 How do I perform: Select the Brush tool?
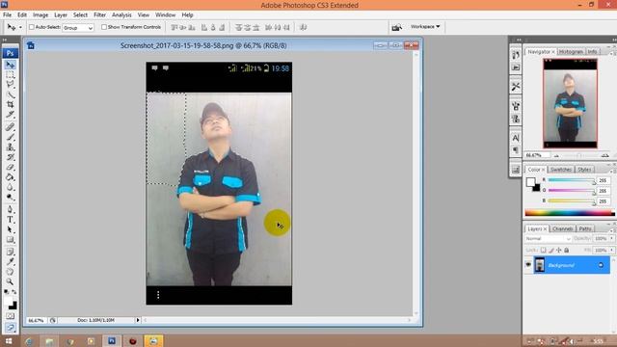[11, 137]
